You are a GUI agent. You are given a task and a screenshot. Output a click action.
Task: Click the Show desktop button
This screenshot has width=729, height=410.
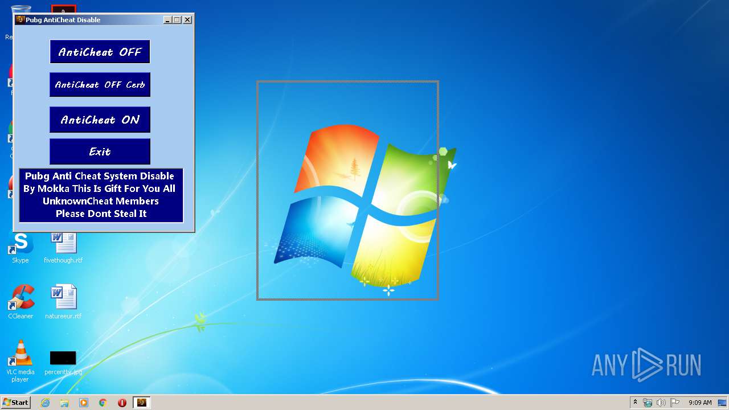coord(723,403)
